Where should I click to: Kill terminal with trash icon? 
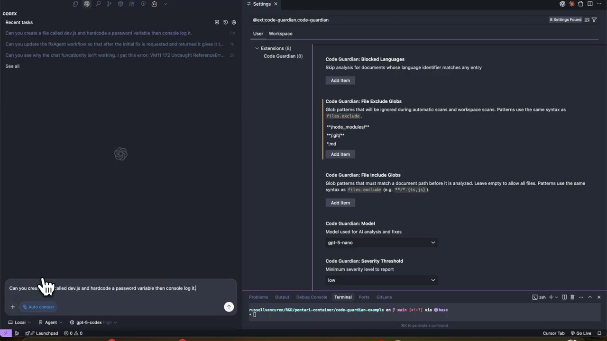(x=572, y=297)
